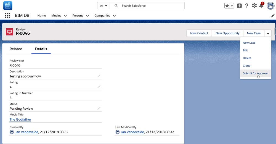
Task: Go to the Home tab
Action: tap(42, 16)
